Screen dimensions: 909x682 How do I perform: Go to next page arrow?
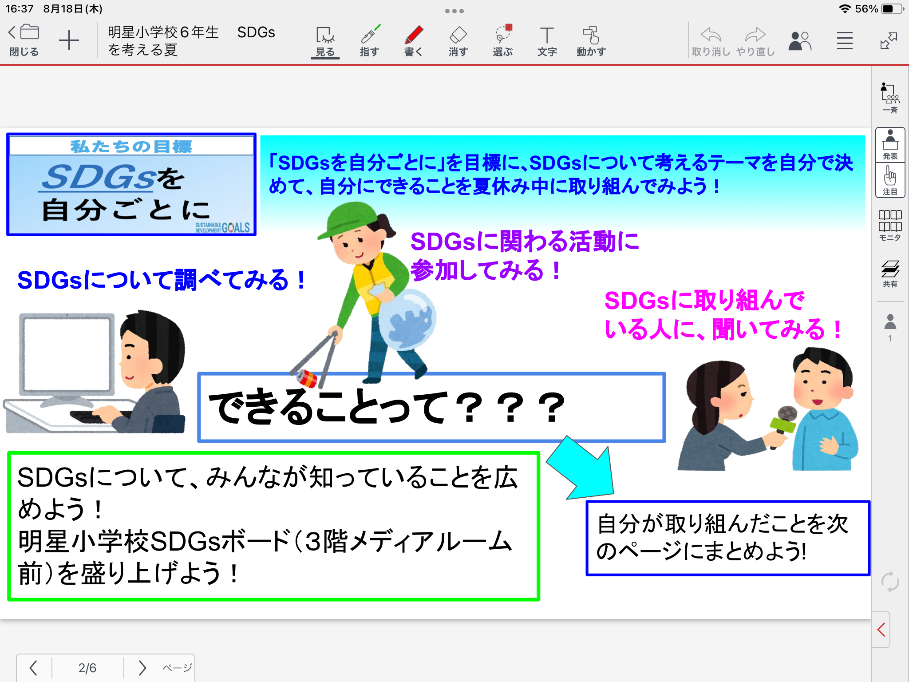click(142, 667)
